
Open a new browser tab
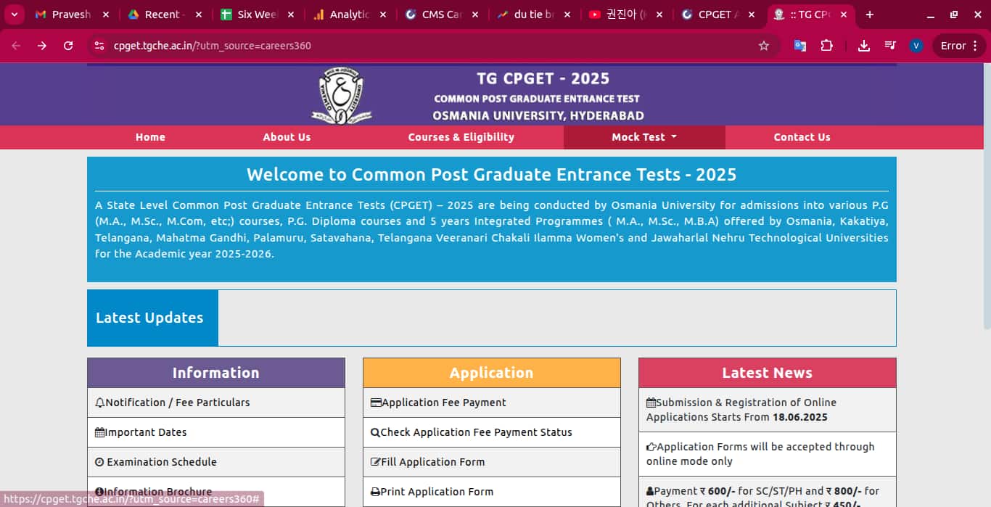[869, 15]
